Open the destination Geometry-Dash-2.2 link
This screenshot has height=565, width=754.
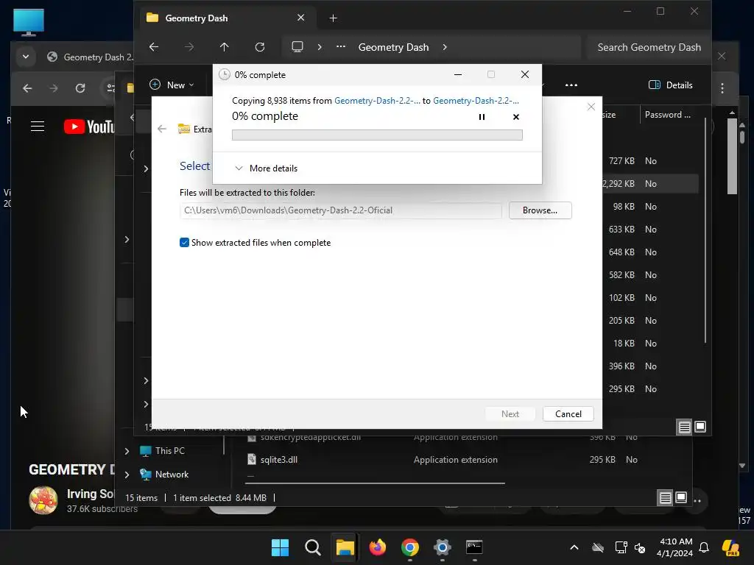tap(476, 100)
